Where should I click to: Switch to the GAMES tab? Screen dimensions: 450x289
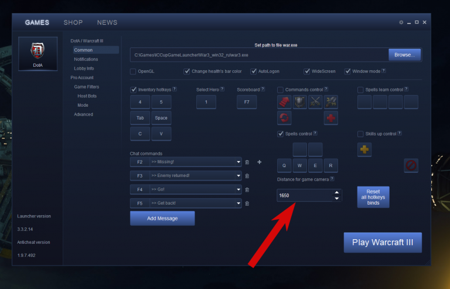[x=37, y=22]
